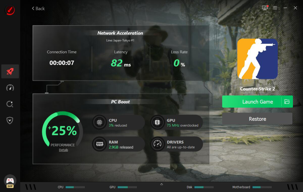Open the performance Details link
This screenshot has height=192, width=303.
(x=63, y=150)
